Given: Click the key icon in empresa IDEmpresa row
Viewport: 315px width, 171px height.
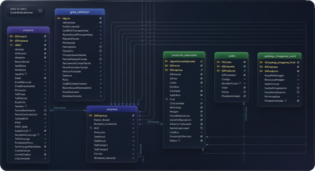Looking at the screenshot, I should [91, 116].
